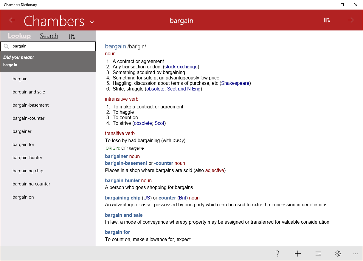Open the more options ellipsis menu
The image size is (363, 261).
click(x=355, y=253)
